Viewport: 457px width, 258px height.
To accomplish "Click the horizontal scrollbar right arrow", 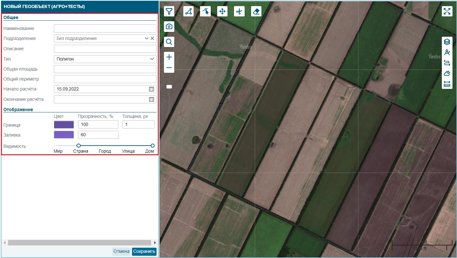I will coord(155,243).
